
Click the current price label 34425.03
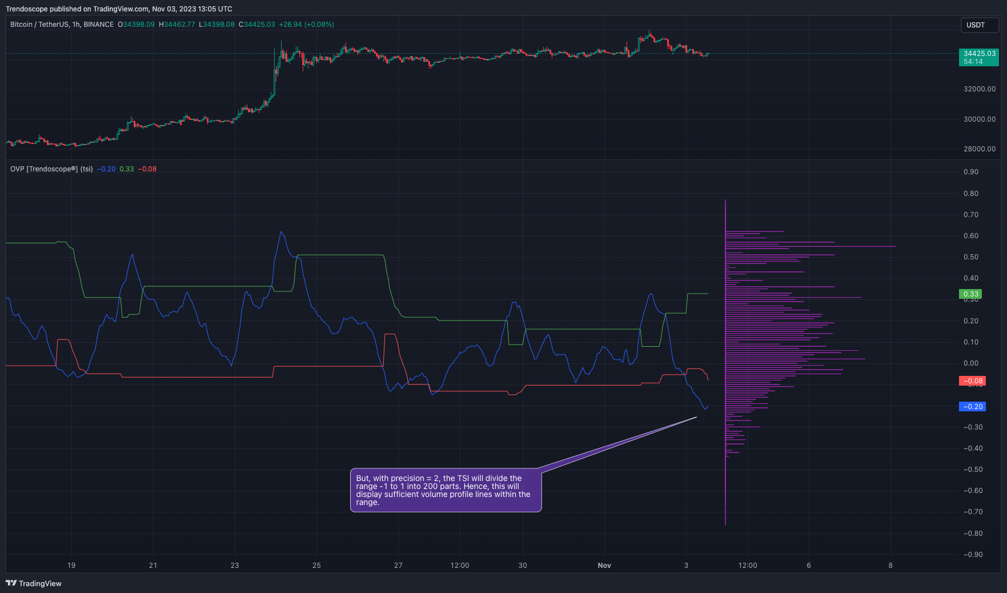[979, 54]
